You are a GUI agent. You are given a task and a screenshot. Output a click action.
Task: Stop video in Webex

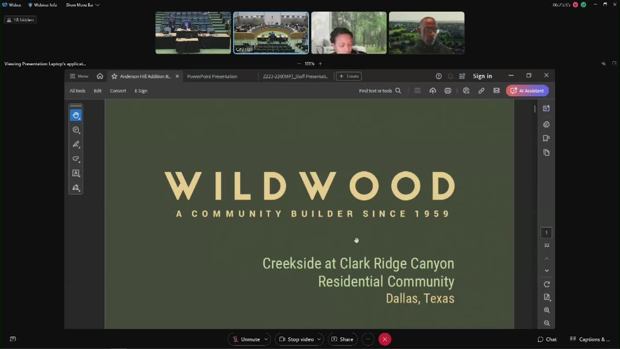tap(296, 339)
